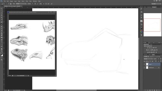Add a Vibrance adjustment
162x91 pixels.
pyautogui.click(x=156, y=48)
